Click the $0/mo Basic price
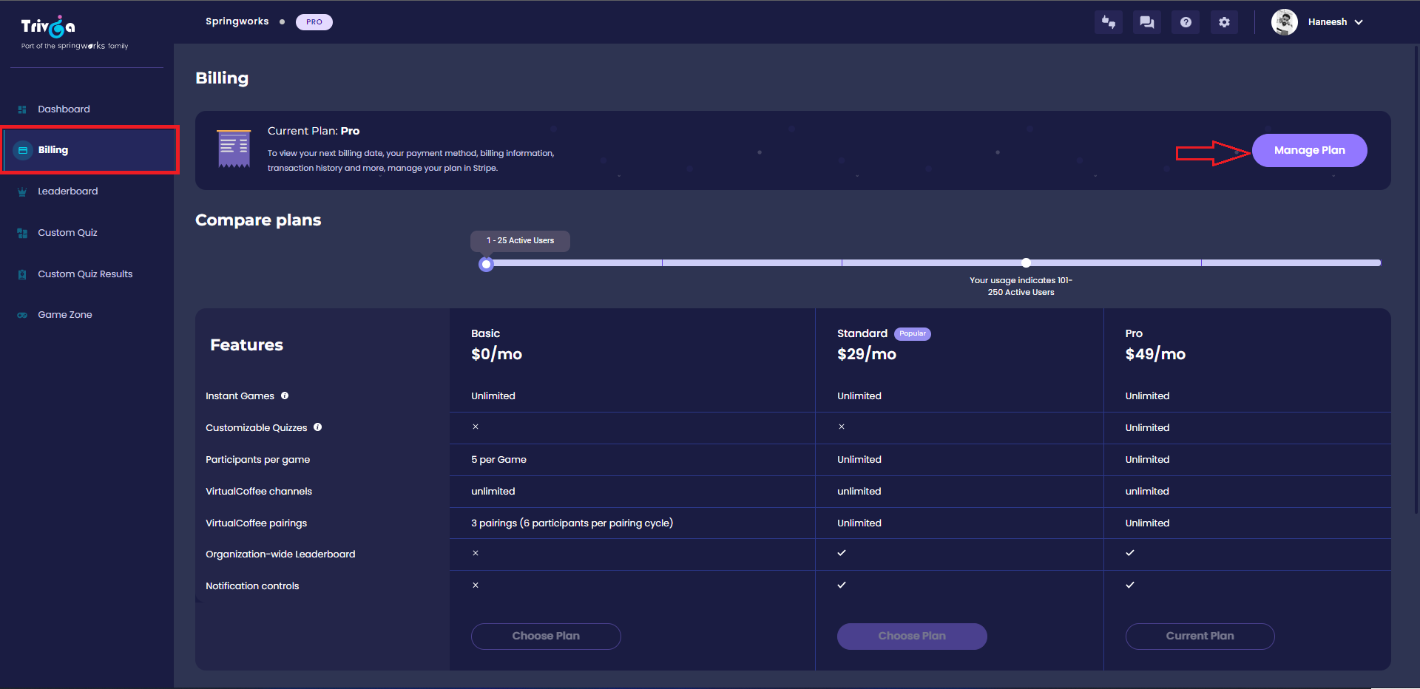 (496, 354)
